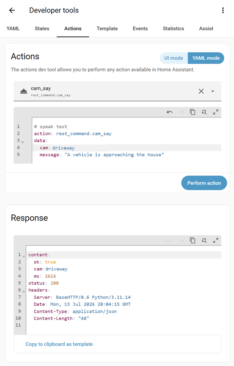Screen dimensions: 234x366
Task: Click the cam_say bell icon
Action: tap(23, 91)
